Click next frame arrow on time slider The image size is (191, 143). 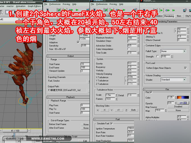click(x=29, y=131)
